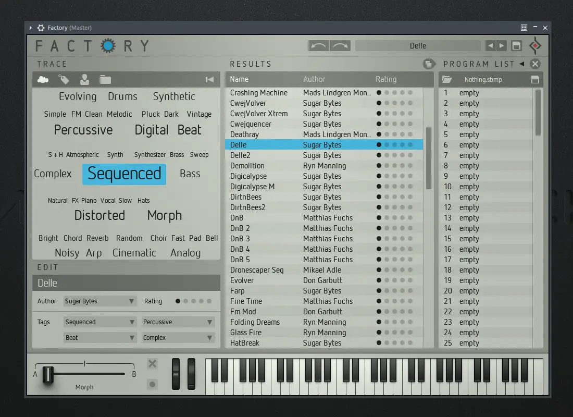Viewport: 573px width, 417px height.
Task: Click the Nothing.sbmp bank name
Action: click(x=483, y=80)
